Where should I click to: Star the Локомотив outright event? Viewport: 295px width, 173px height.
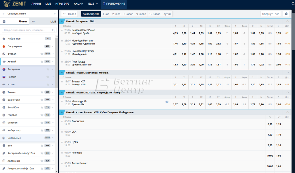tap(62, 121)
